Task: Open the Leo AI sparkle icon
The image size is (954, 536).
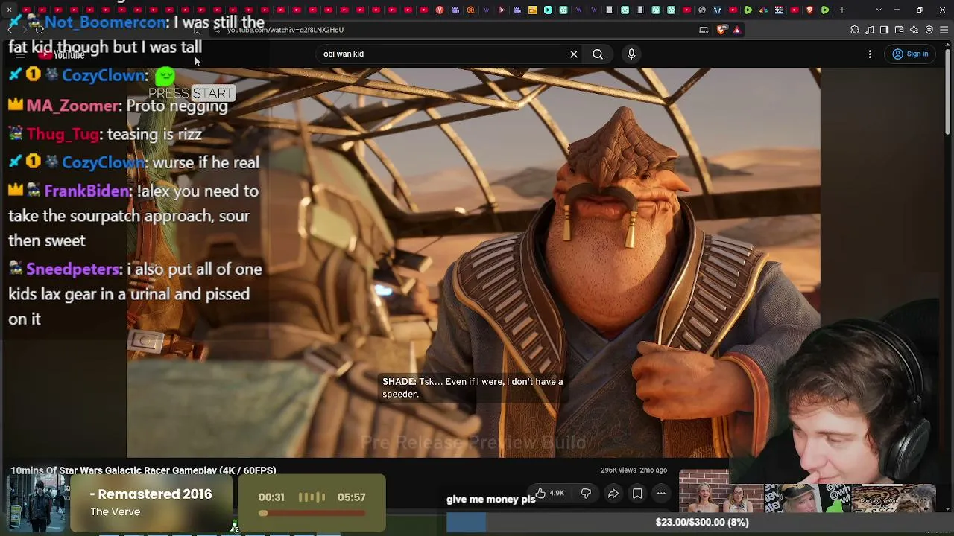Action: (x=914, y=30)
